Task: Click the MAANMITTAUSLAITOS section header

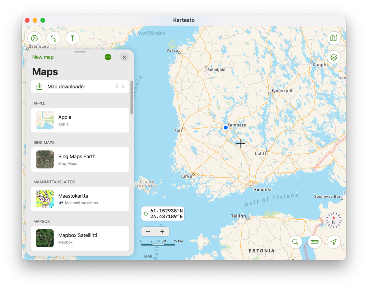Action: pyautogui.click(x=54, y=182)
